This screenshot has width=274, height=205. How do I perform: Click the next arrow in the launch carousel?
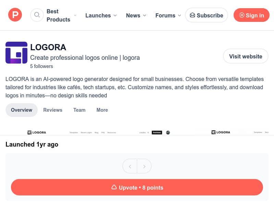[144, 166]
